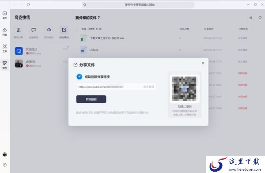Go back using the top-left back arrow
The height and width of the screenshot is (173, 265).
pyautogui.click(x=15, y=5)
